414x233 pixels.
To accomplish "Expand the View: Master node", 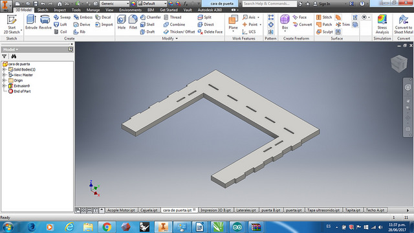I will [x=4, y=75].
